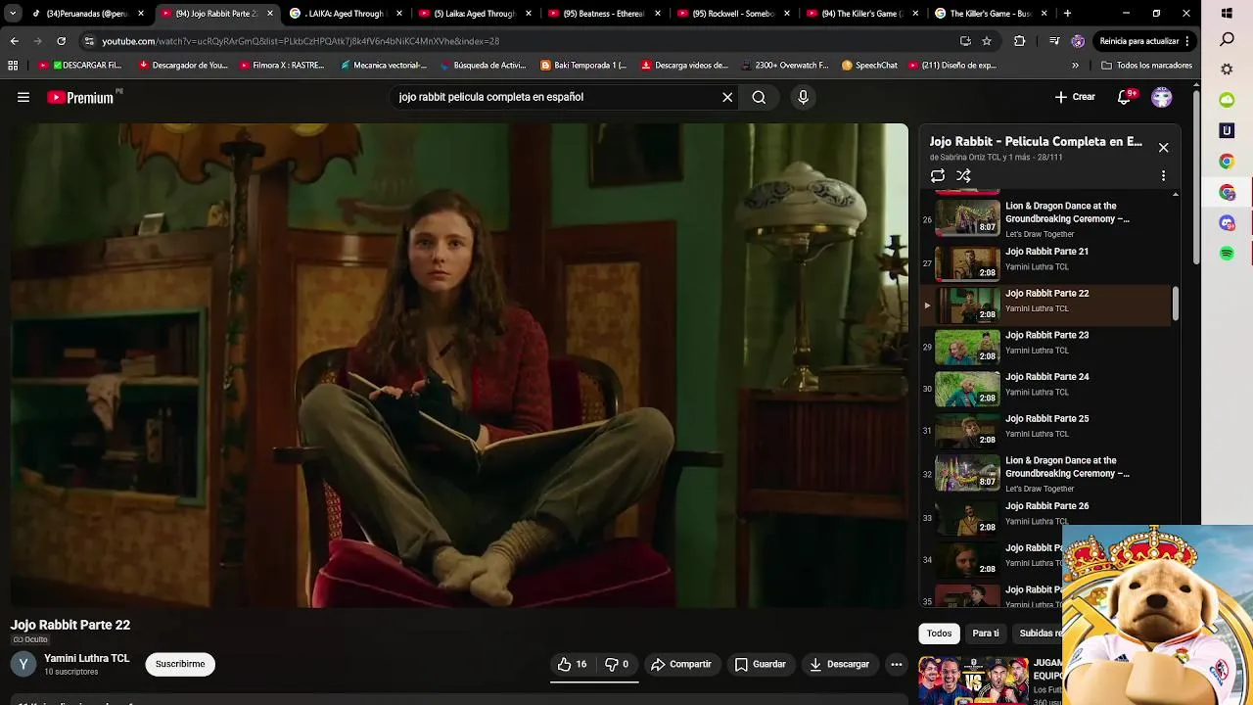Click the video player to pause

point(459,365)
